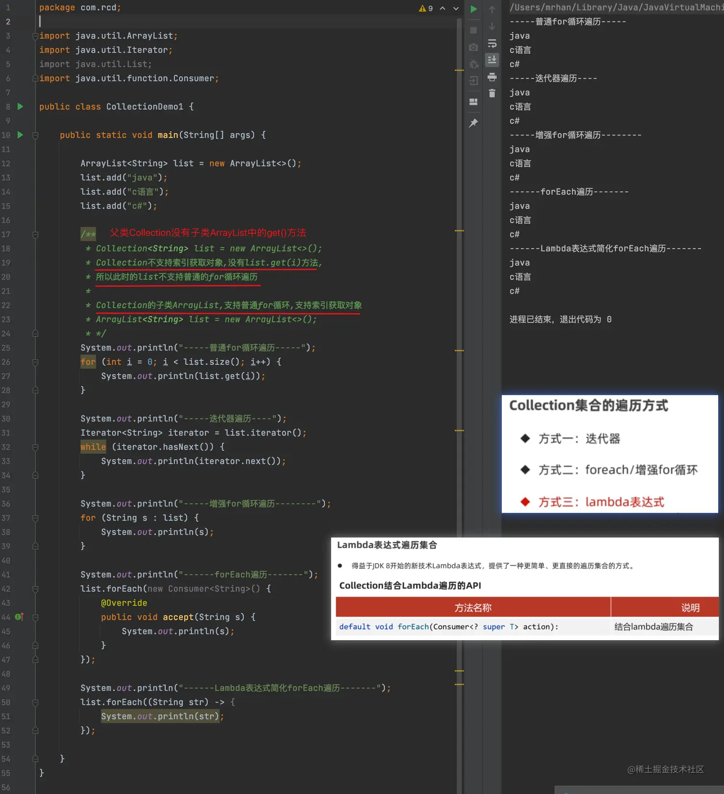Toggle Soft-Wrap in the console toolbar
The width and height of the screenshot is (724, 794).
492,44
